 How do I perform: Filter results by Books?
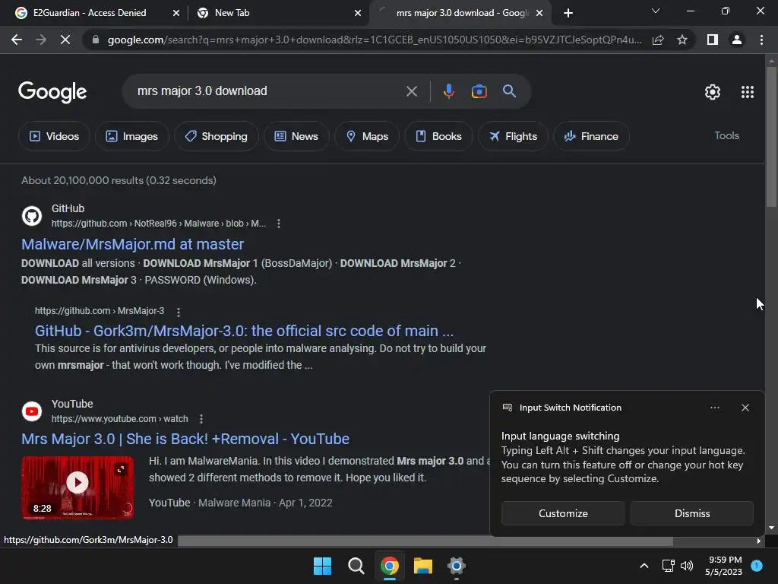pos(438,136)
